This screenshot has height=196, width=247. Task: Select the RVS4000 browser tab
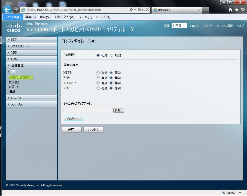point(176,10)
